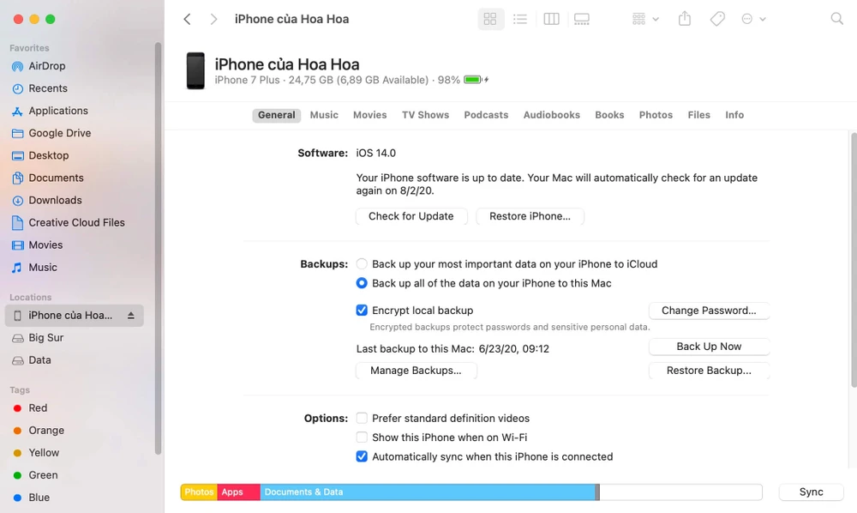This screenshot has width=857, height=513.
Task: Switch to list view in the toolbar
Action: coord(520,18)
